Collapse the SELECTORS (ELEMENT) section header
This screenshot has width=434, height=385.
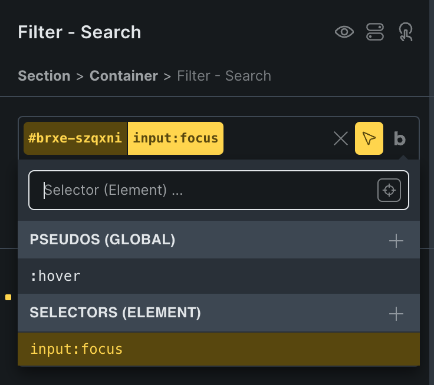pos(116,313)
